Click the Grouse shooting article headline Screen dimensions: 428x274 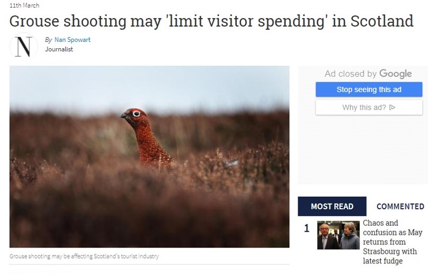tap(211, 21)
